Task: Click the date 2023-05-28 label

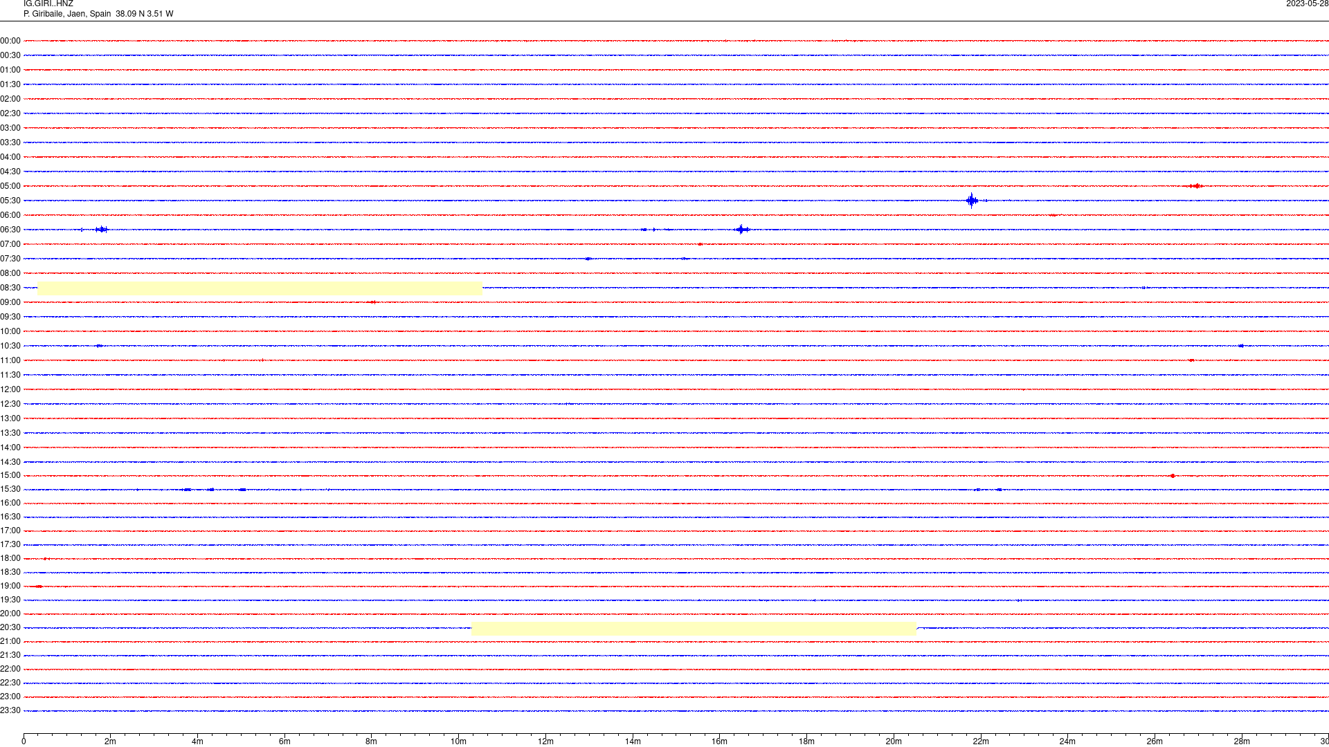Action: click(1307, 4)
